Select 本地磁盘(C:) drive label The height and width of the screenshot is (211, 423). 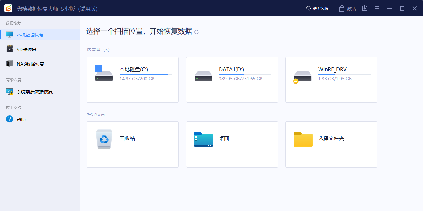[x=134, y=69]
